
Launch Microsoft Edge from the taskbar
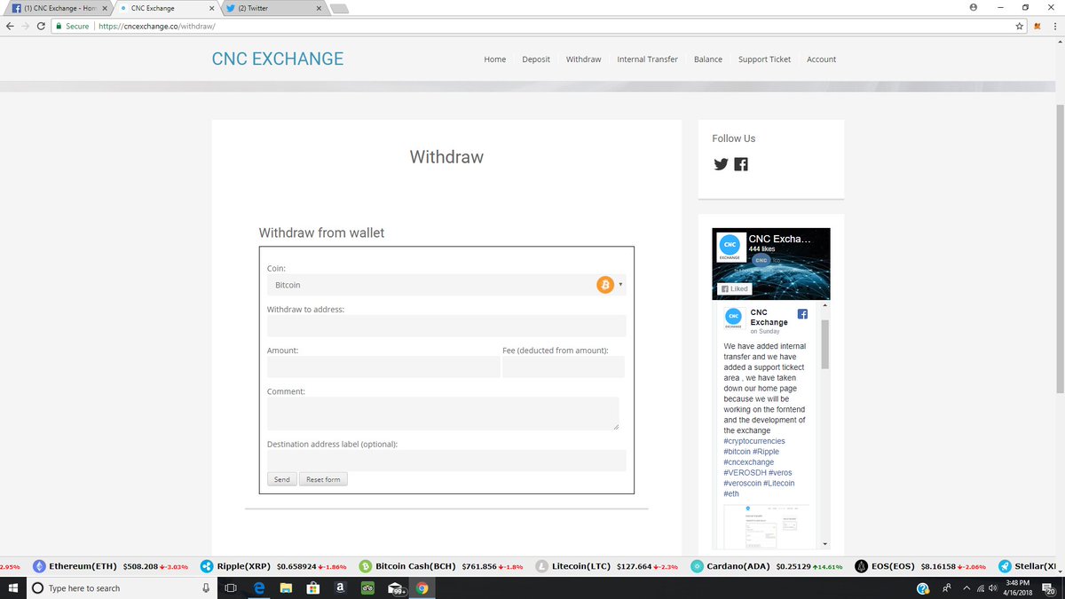[x=259, y=587]
